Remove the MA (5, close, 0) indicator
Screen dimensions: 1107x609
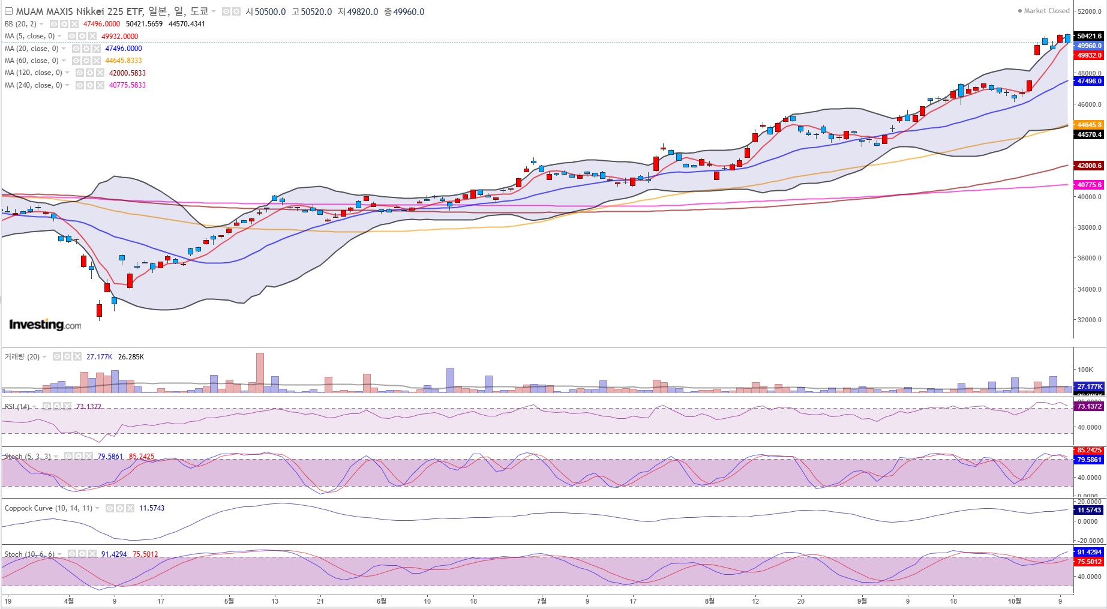[92, 36]
